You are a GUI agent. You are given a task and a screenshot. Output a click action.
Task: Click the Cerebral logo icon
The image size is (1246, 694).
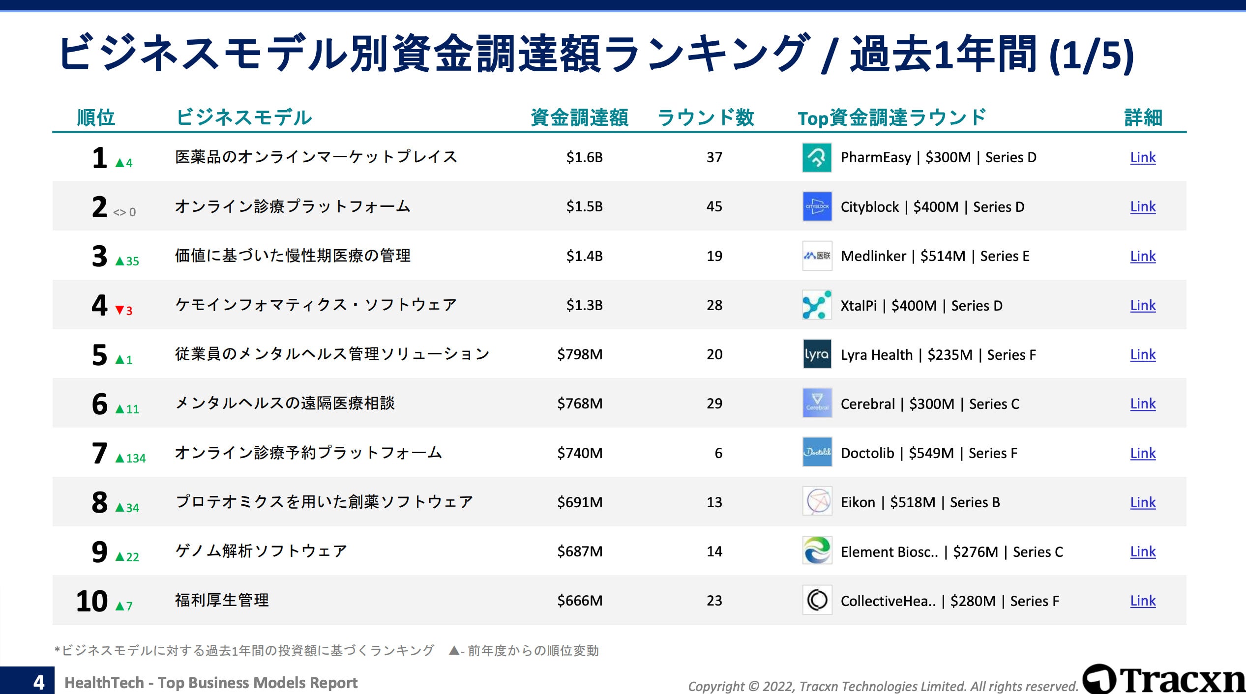[817, 404]
